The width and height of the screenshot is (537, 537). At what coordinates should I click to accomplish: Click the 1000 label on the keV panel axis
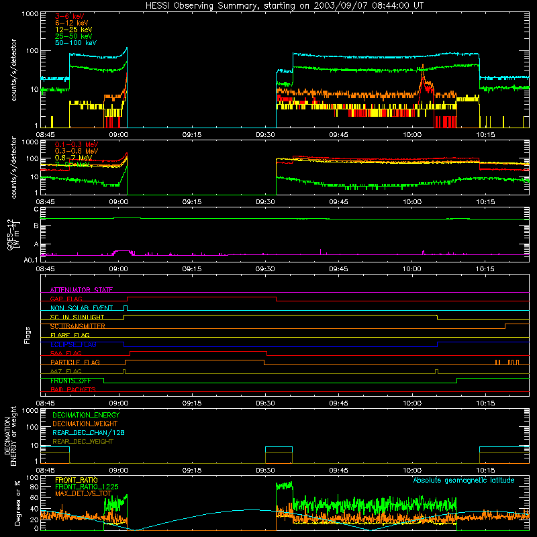(30, 14)
